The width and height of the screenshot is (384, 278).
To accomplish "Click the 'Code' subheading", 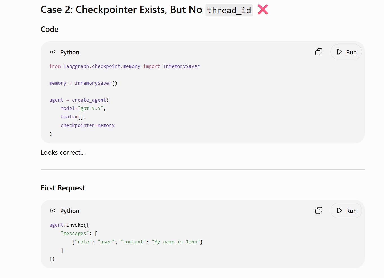I will [50, 29].
